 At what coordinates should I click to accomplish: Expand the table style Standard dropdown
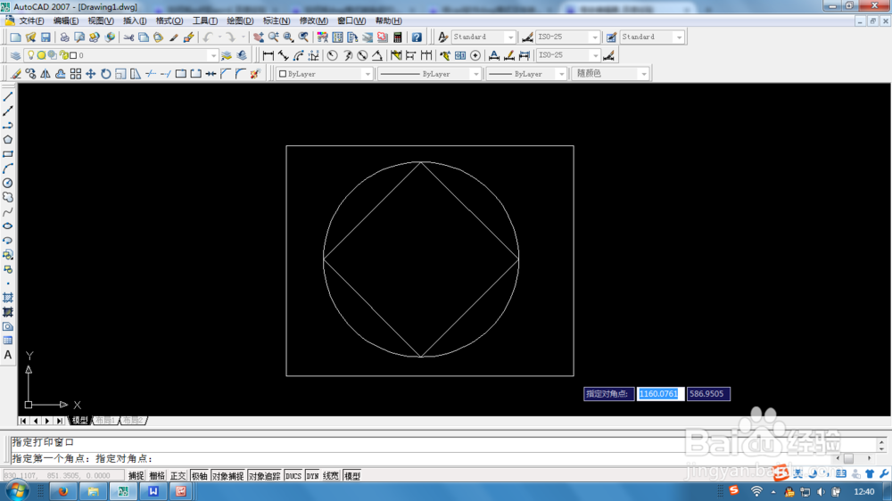click(679, 37)
